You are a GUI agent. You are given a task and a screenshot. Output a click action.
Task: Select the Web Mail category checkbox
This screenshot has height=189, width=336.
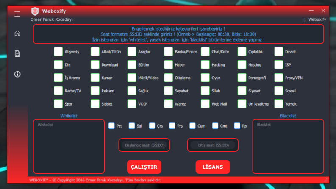point(205,104)
